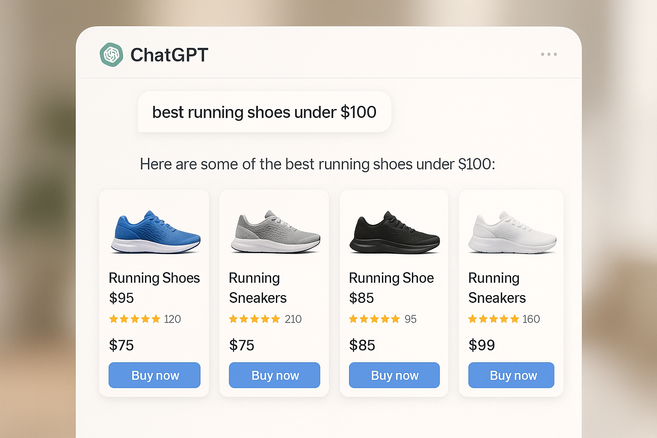The width and height of the screenshot is (657, 438).
Task: Click the white Running Sneakers product image
Action: pyautogui.click(x=512, y=231)
